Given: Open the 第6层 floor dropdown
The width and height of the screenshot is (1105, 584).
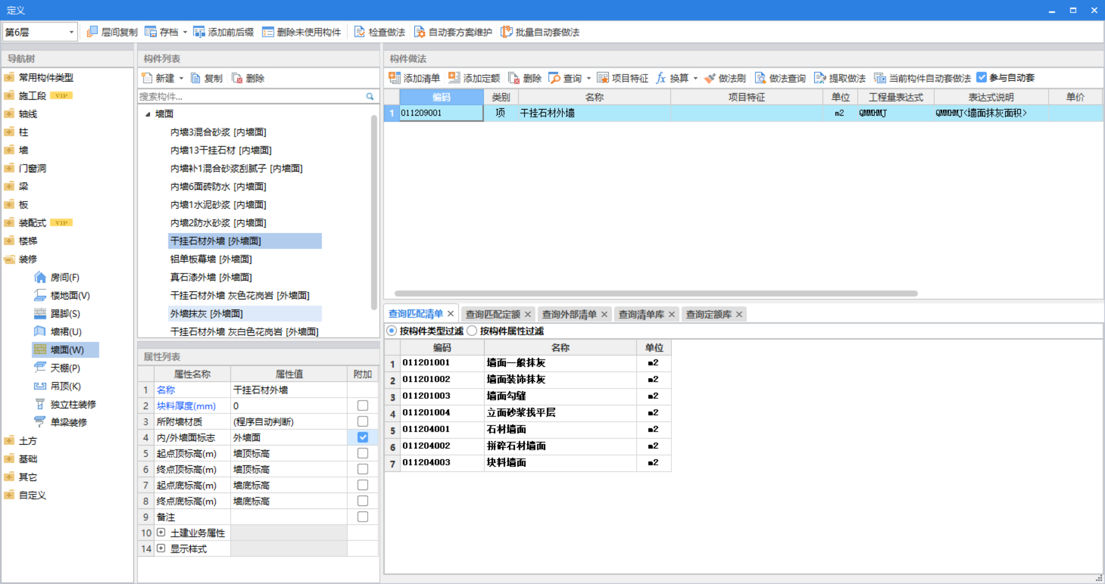Looking at the screenshot, I should pos(71,32).
